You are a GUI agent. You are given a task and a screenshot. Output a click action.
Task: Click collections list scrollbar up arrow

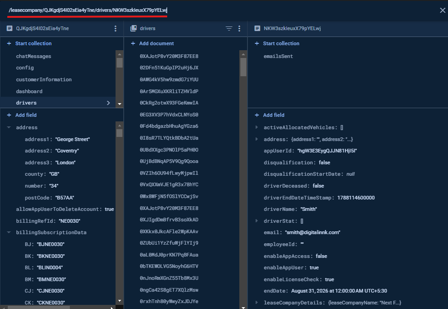point(120,54)
